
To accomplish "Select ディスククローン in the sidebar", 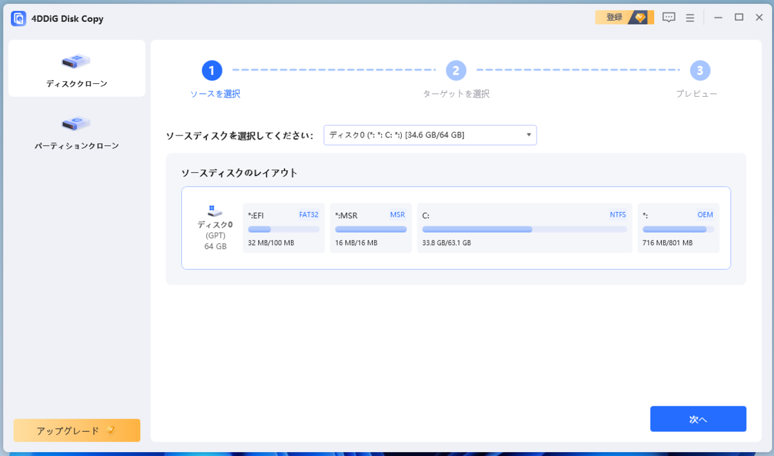I will [x=76, y=68].
